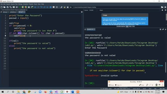Open the Help pane options menu
Viewport: 167px width, 94px height.
click(165, 10)
